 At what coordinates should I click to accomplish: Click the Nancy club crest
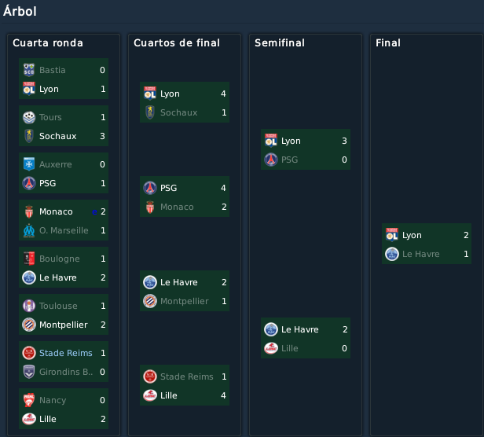pos(29,400)
